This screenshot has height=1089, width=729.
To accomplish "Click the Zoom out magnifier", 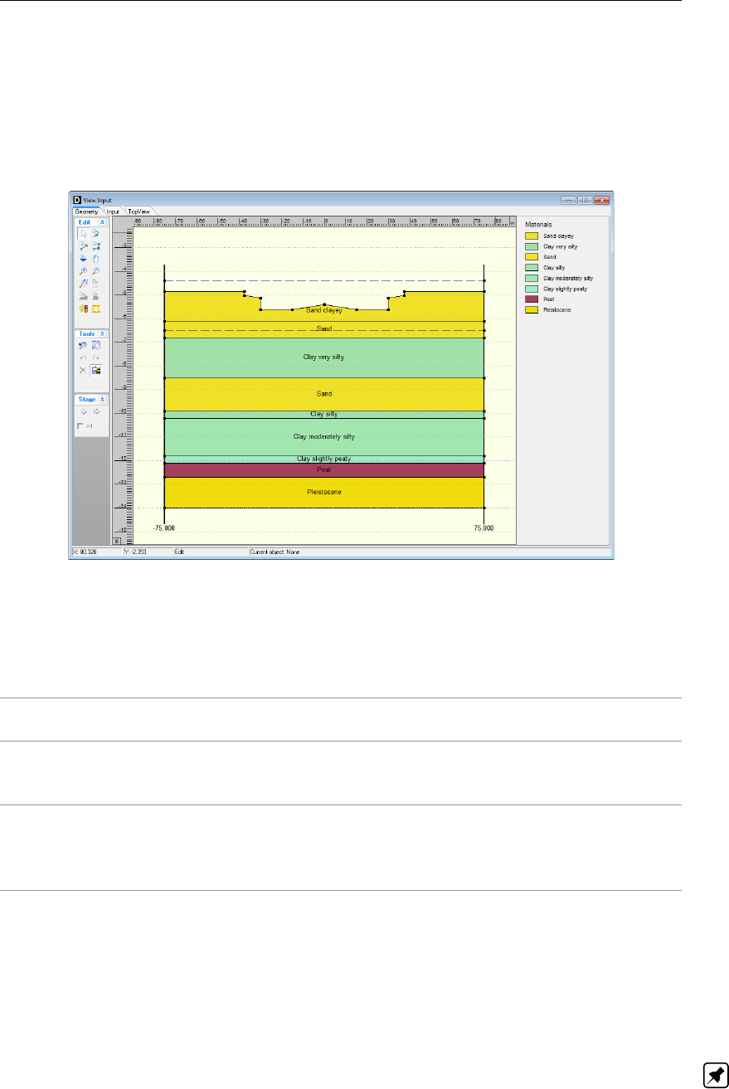I will pyautogui.click(x=95, y=271).
